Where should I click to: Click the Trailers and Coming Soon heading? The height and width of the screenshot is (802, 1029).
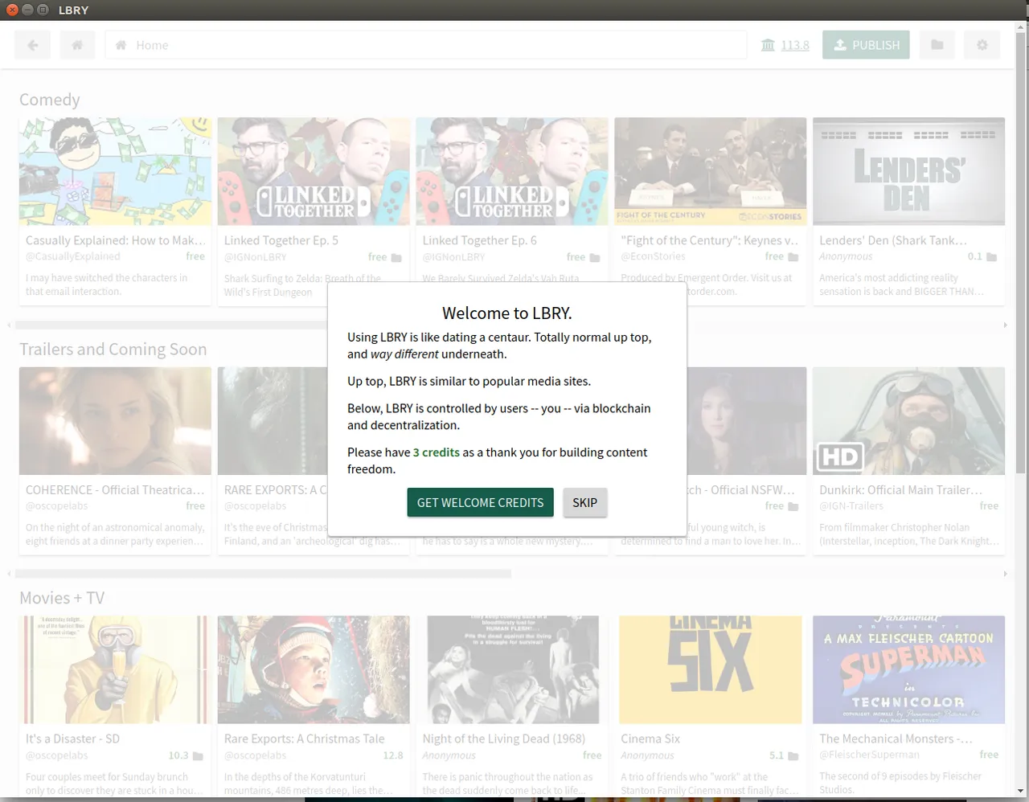click(113, 350)
